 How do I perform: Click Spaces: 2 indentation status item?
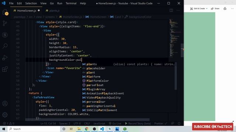pyautogui.click(x=65, y=124)
